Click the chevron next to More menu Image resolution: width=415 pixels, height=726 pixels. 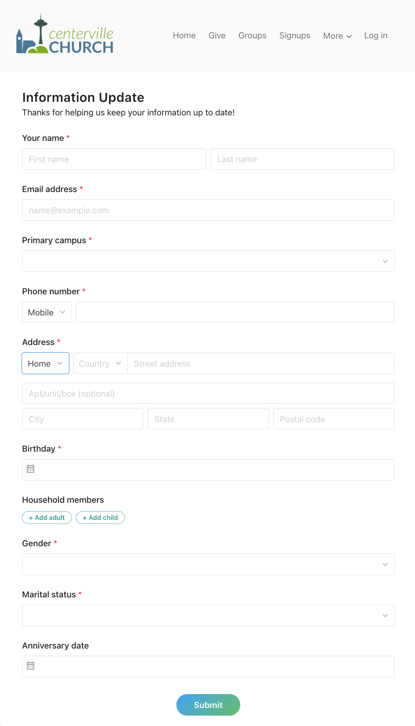(349, 36)
